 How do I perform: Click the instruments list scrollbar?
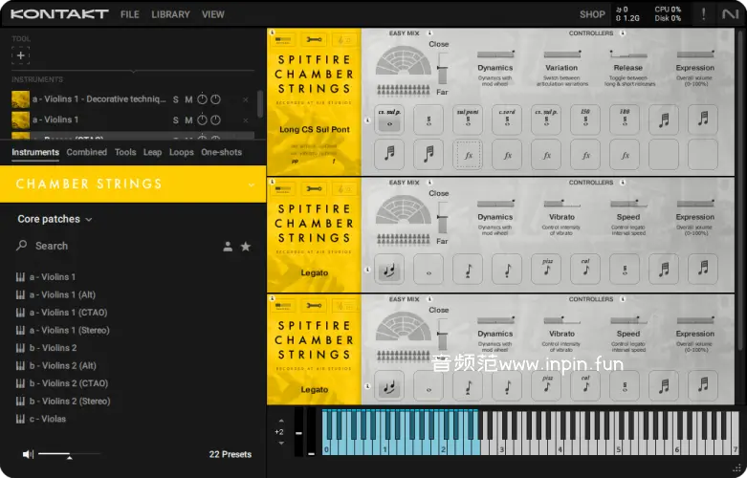tap(260, 104)
